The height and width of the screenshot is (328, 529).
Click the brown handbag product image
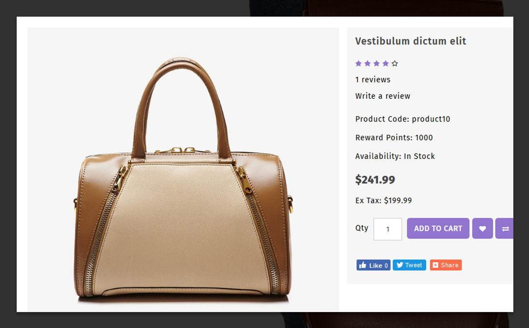183,183
